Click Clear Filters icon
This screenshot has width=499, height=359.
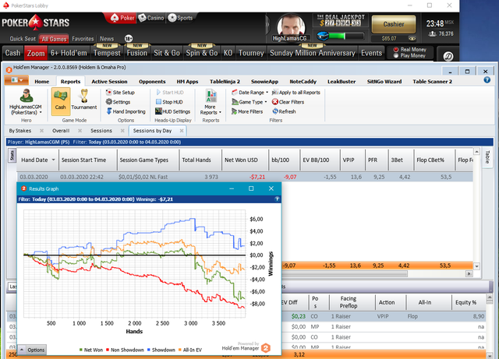tap(275, 102)
